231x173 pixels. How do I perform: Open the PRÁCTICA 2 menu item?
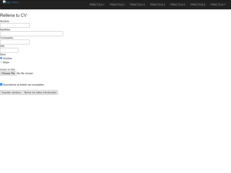[117, 5]
